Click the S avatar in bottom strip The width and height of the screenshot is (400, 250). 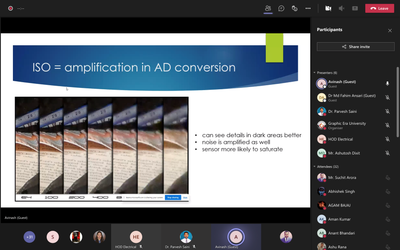[x=52, y=237]
